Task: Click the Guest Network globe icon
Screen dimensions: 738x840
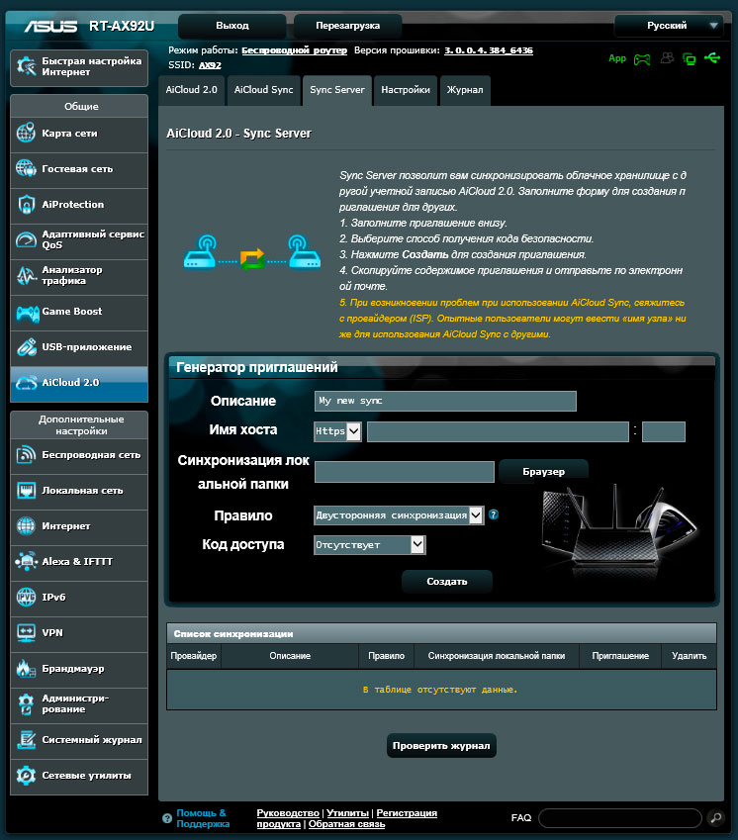Action: tap(26, 168)
